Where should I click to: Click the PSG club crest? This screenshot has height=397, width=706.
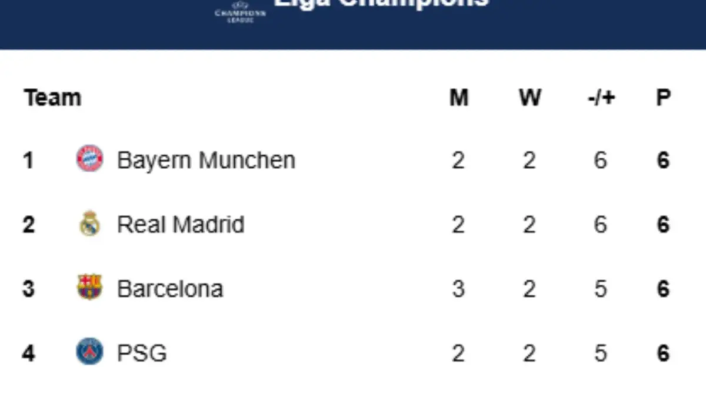click(x=90, y=353)
